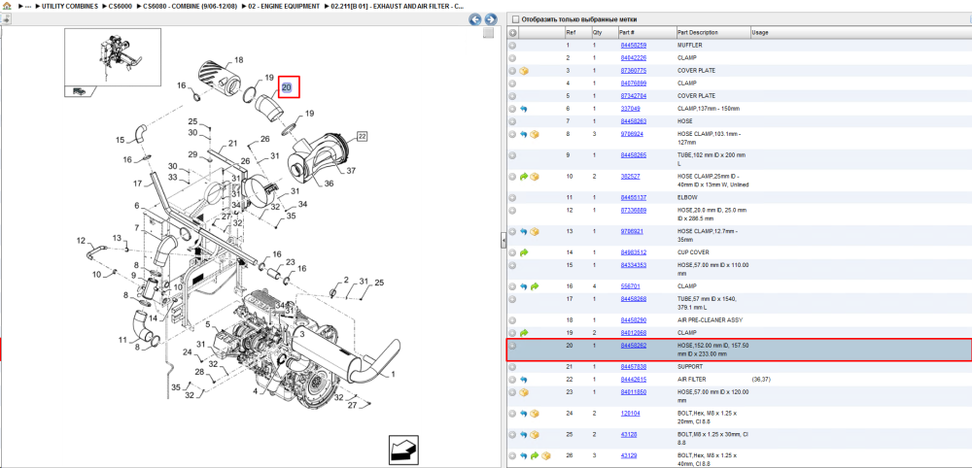This screenshot has width=972, height=468.
Task: Expand all rows via header plus icon
Action: (x=512, y=33)
